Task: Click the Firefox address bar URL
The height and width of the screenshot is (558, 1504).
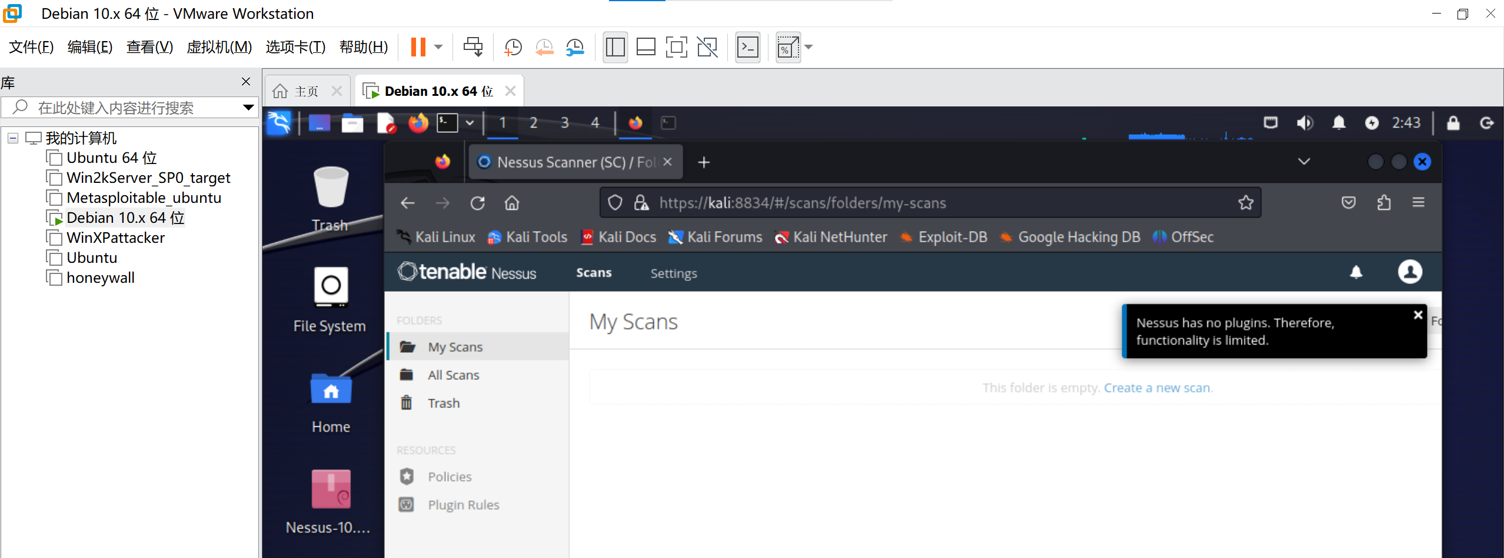Action: tap(803, 203)
